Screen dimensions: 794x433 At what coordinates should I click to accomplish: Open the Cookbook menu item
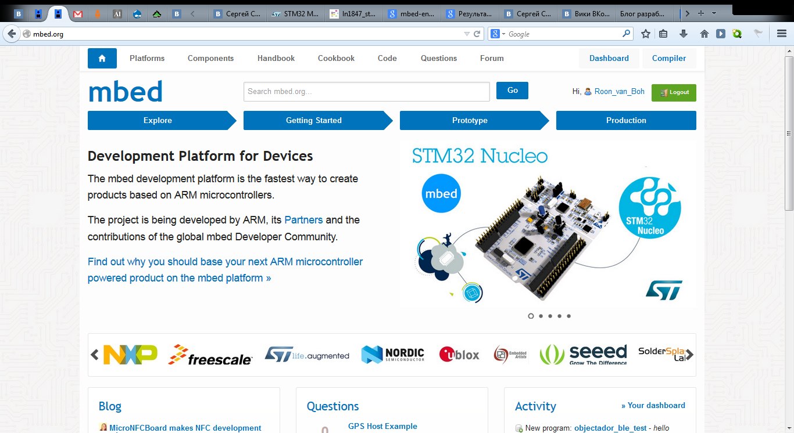336,58
